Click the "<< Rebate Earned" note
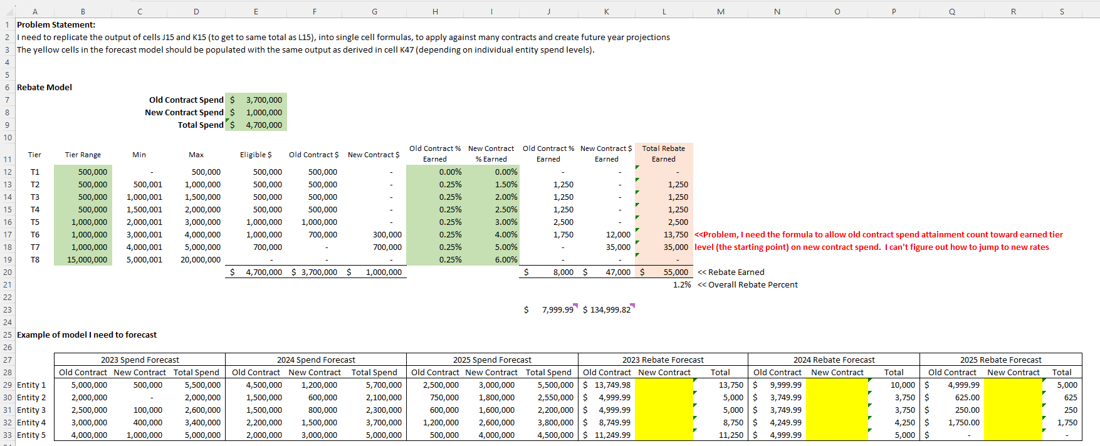 (731, 272)
